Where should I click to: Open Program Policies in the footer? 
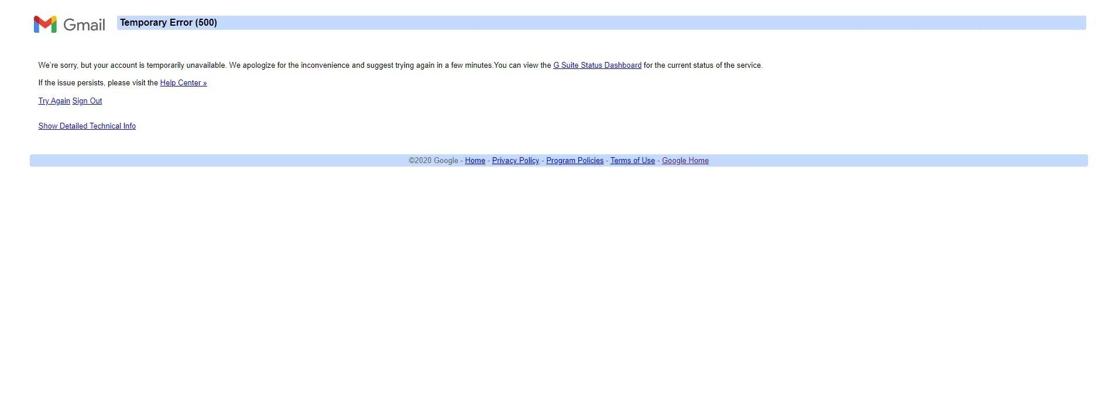point(574,161)
